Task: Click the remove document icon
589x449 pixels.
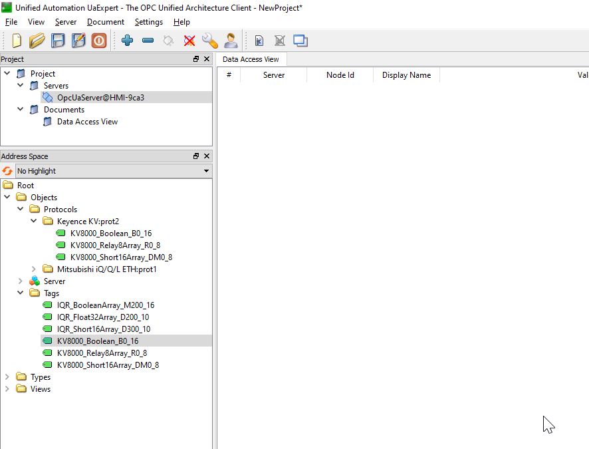Action: [x=279, y=41]
